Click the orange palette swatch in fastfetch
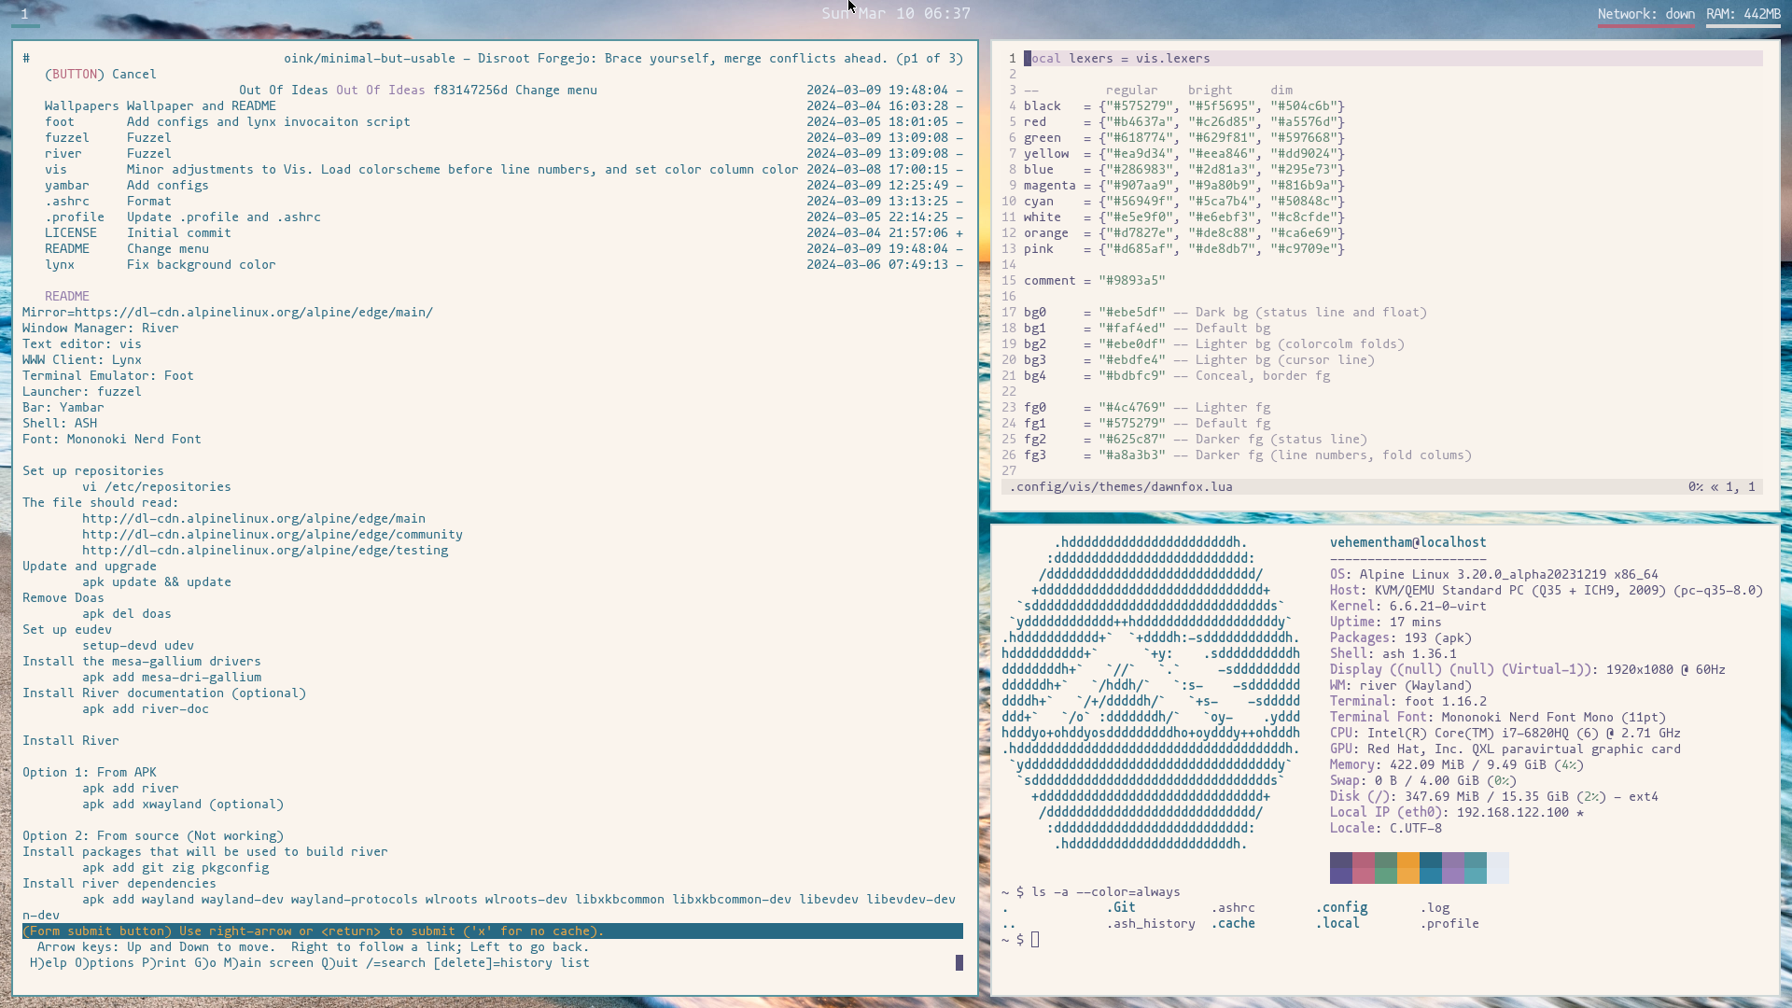This screenshot has width=1792, height=1008. point(1408,868)
